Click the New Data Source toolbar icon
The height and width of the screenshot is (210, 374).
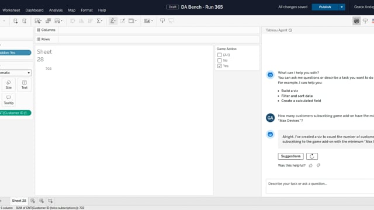click(16, 21)
